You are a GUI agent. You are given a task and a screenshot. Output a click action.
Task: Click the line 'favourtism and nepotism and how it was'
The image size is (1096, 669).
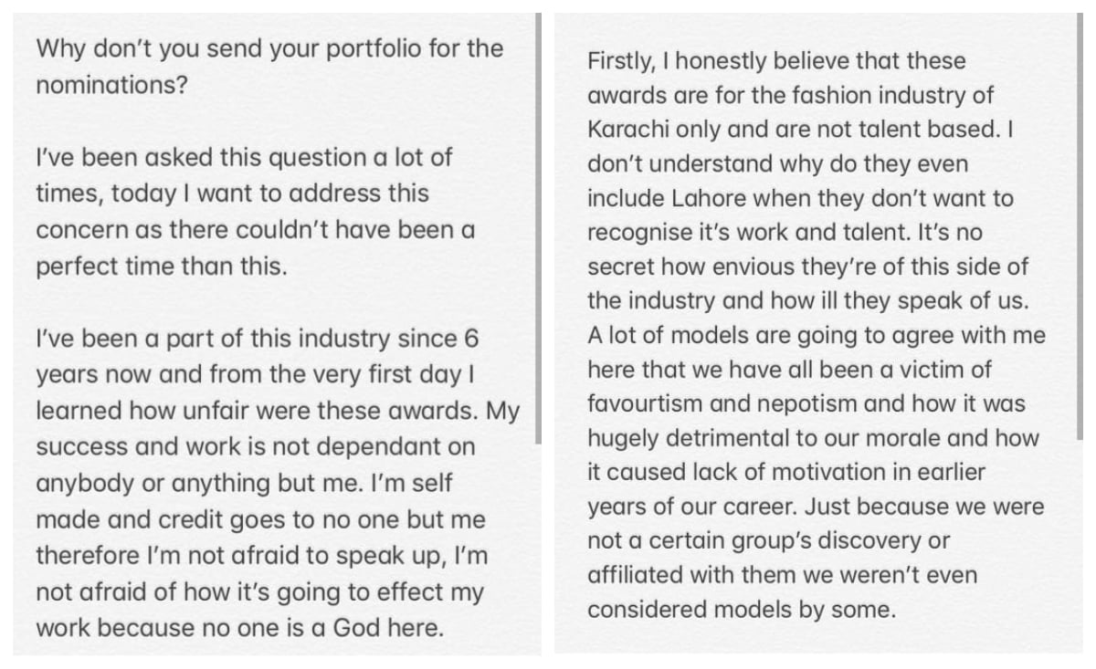806,404
